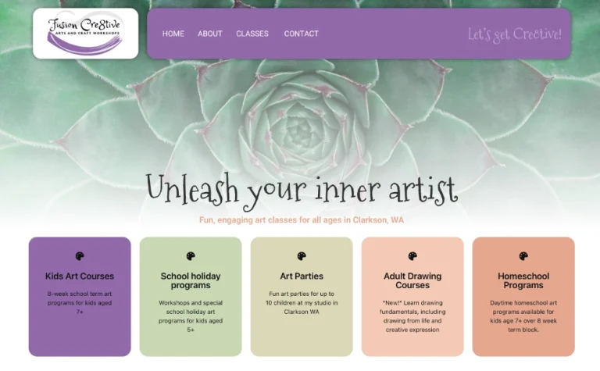Select the Adult Drawing Courses title
This screenshot has height=371, width=600.
tap(412, 280)
